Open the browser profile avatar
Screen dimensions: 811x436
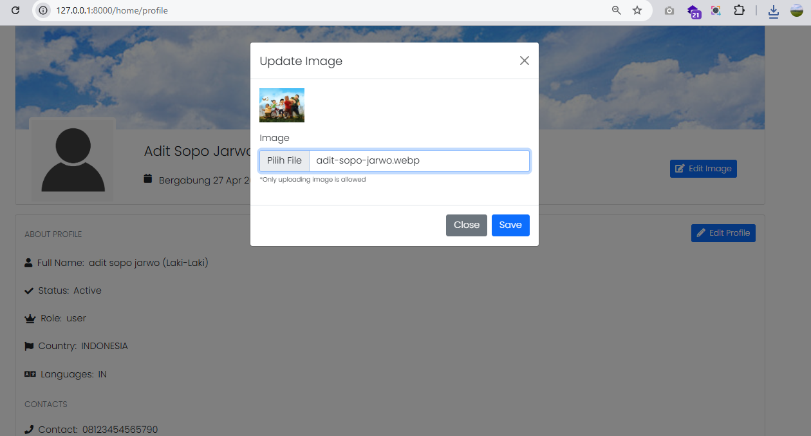point(797,10)
